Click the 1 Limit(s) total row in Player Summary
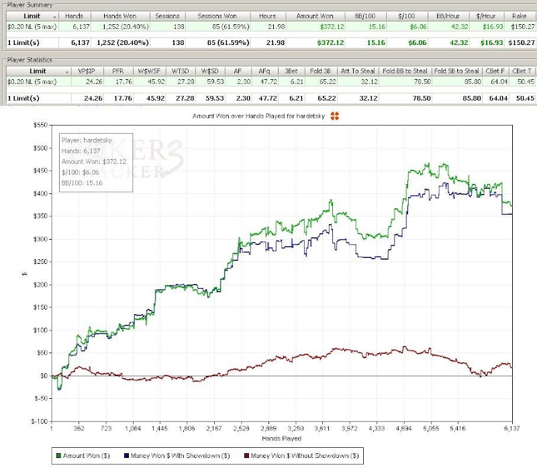 271,43
